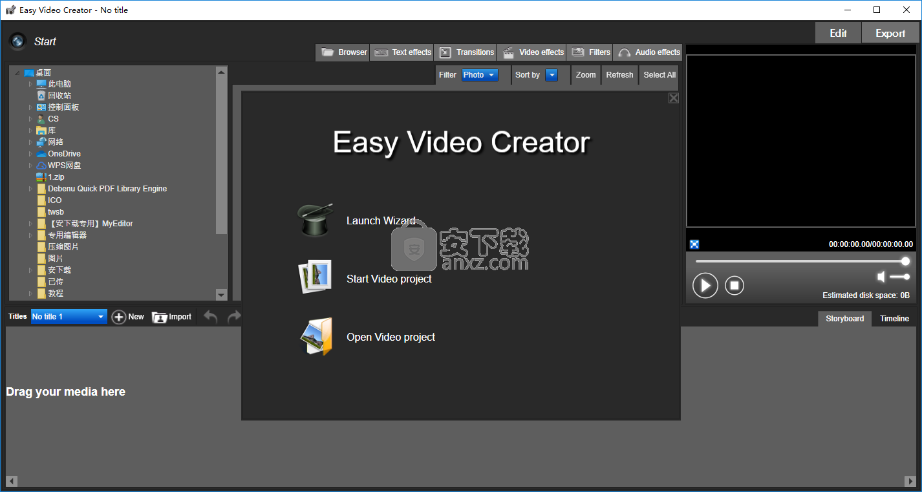Click the Start Video project photos icon

(x=315, y=277)
